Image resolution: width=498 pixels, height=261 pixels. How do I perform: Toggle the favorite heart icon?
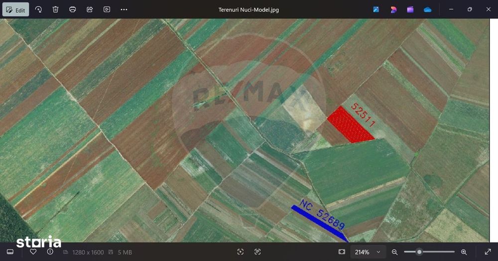pyautogui.click(x=33, y=252)
